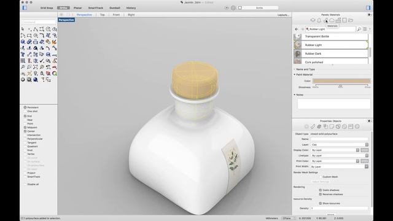
Task: Collapse the Paint Material section
Action: coord(295,74)
